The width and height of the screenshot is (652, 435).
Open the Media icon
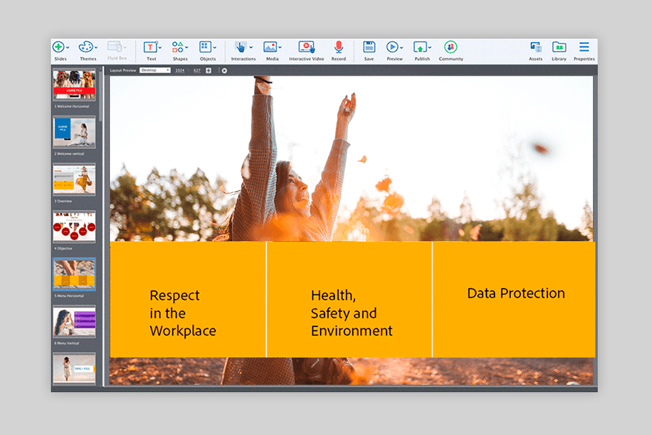coord(270,47)
